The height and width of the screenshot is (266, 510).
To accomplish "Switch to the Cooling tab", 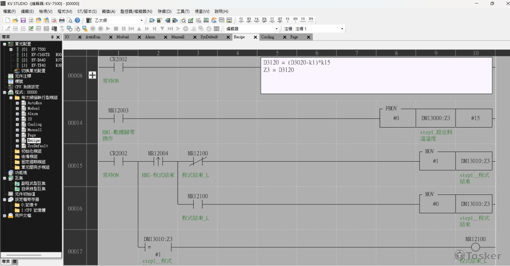I will click(267, 37).
